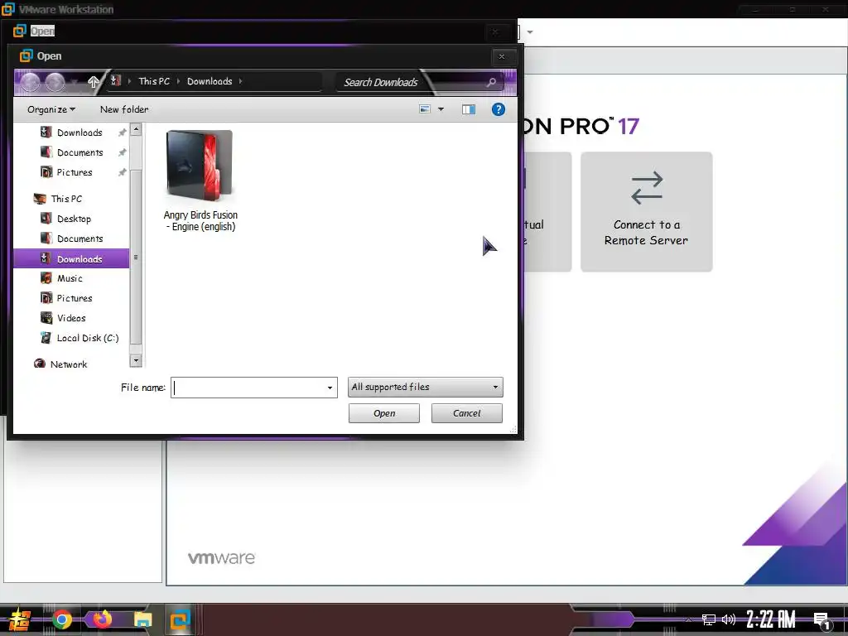Expand chevron after Downloads breadcrumb
This screenshot has height=636, width=848.
(x=241, y=81)
